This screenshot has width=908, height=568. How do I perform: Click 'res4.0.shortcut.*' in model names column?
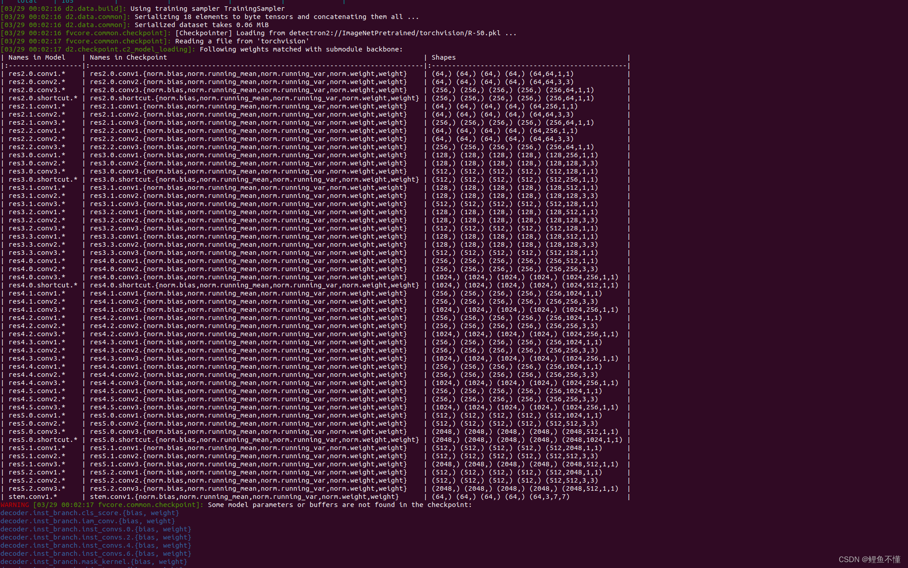point(43,285)
